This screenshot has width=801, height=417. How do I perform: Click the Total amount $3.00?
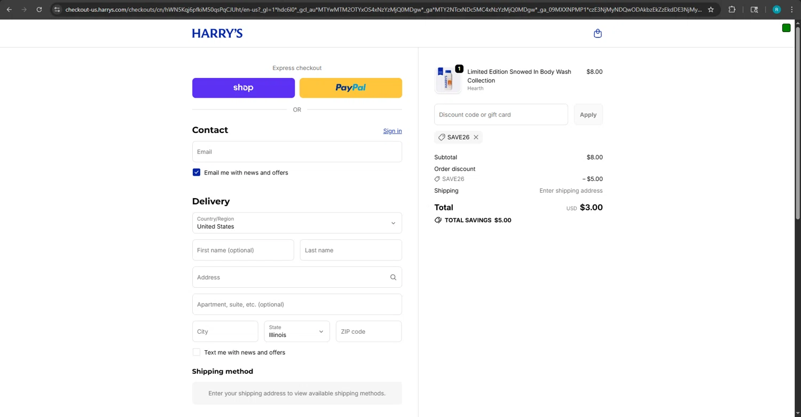(x=591, y=207)
